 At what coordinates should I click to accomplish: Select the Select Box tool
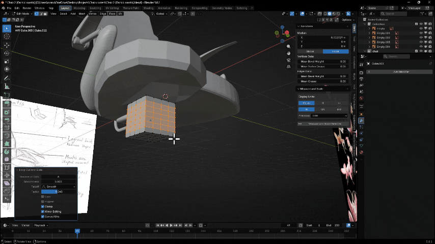point(7,28)
